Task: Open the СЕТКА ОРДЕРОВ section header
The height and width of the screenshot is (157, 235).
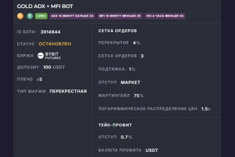Action: pos(117,31)
